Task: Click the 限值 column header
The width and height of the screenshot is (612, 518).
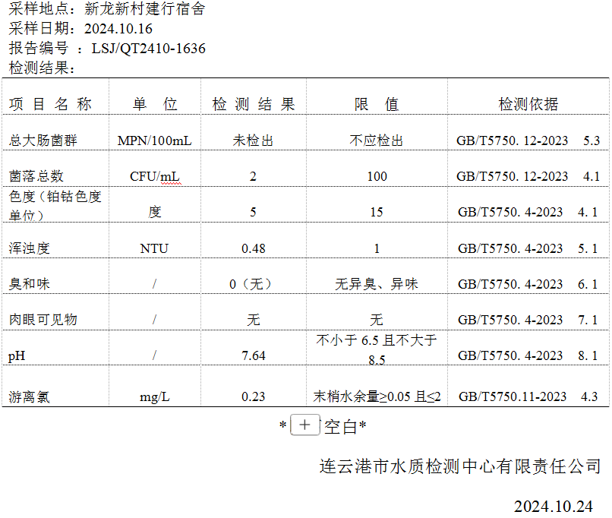Action: (x=377, y=105)
